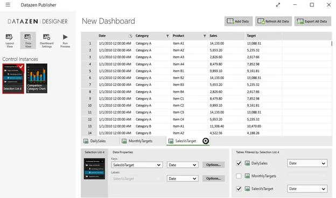
Task: Click the Keys Options button
Action: point(213,165)
